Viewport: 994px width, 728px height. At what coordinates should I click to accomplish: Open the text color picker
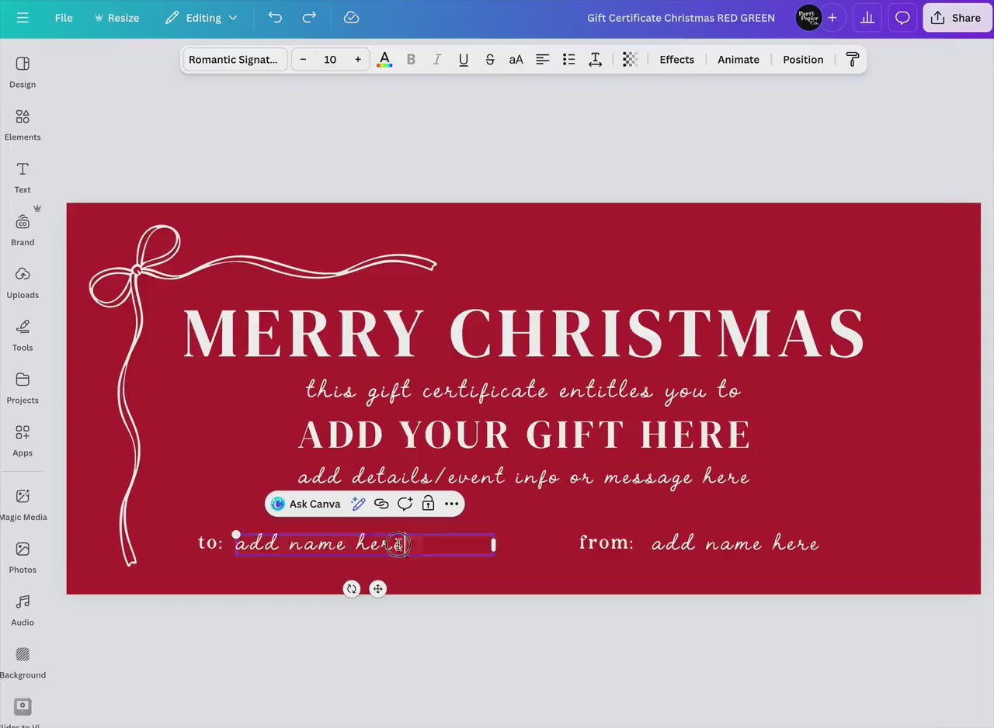[384, 59]
